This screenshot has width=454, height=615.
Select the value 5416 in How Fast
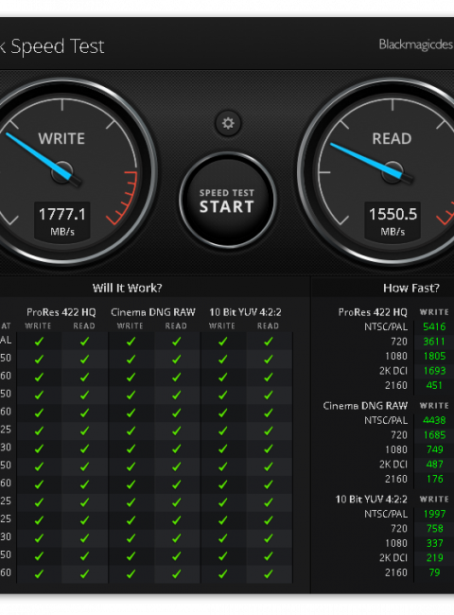(x=434, y=326)
